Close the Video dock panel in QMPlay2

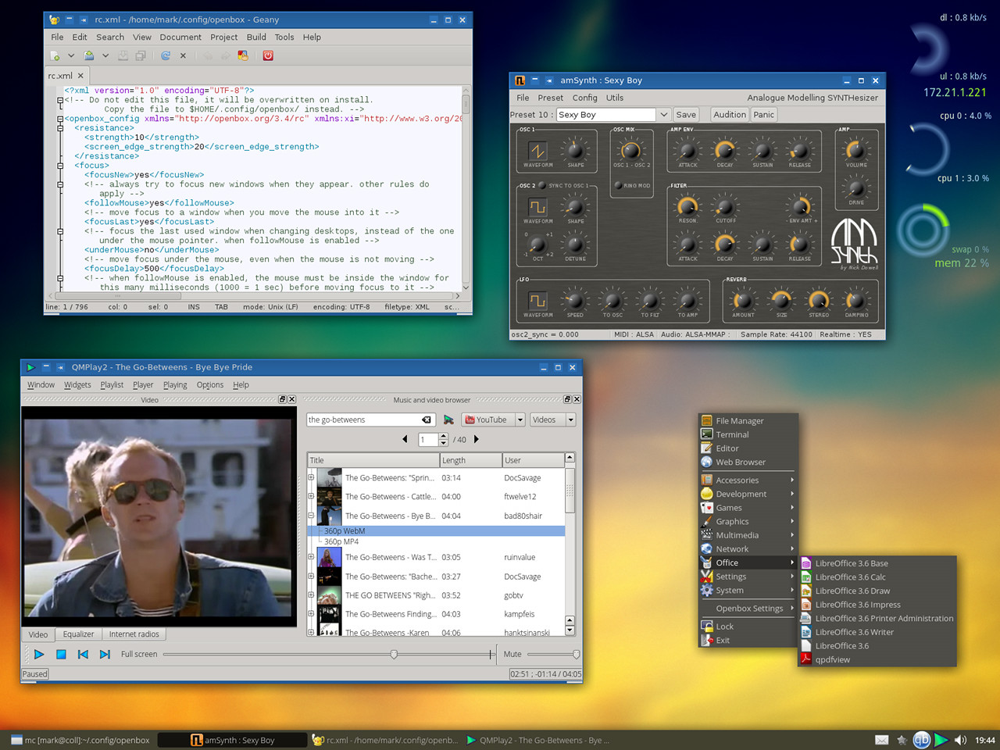[x=291, y=399]
